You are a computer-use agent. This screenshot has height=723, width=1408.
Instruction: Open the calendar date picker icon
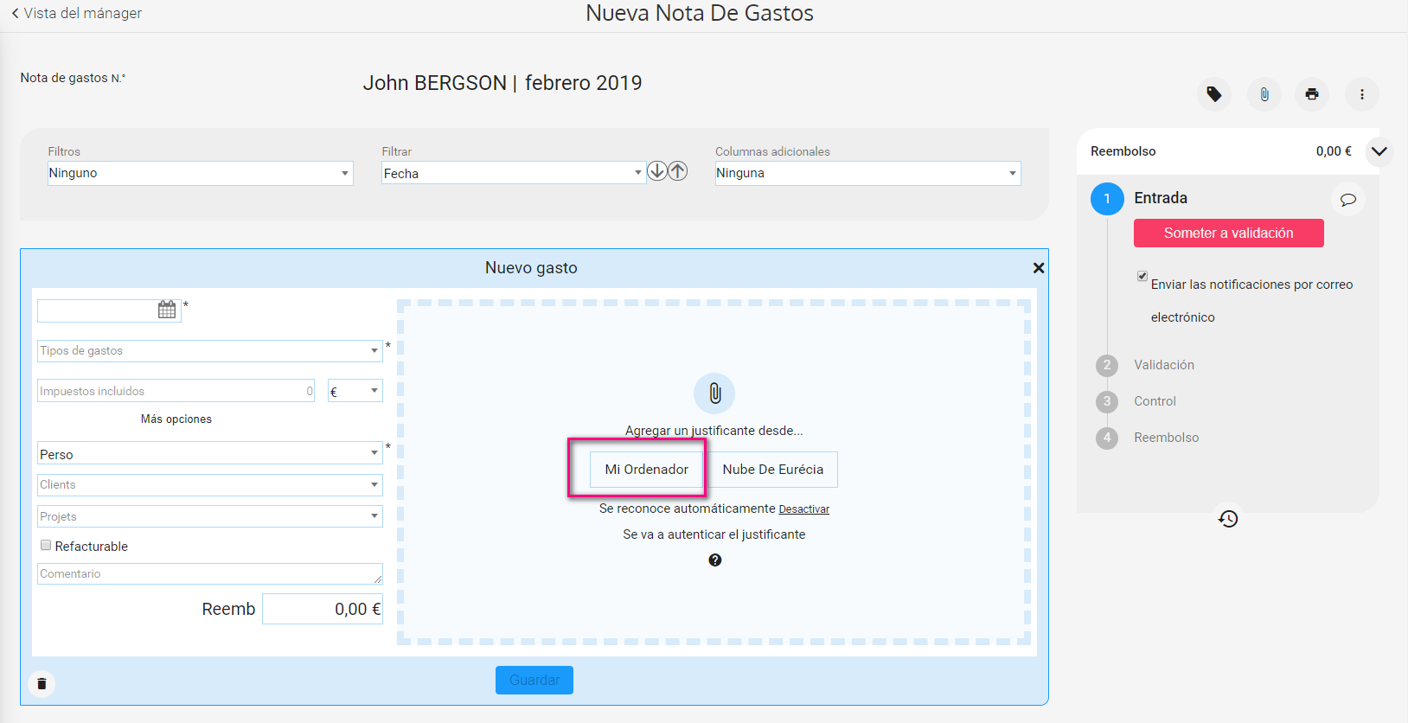tap(167, 310)
